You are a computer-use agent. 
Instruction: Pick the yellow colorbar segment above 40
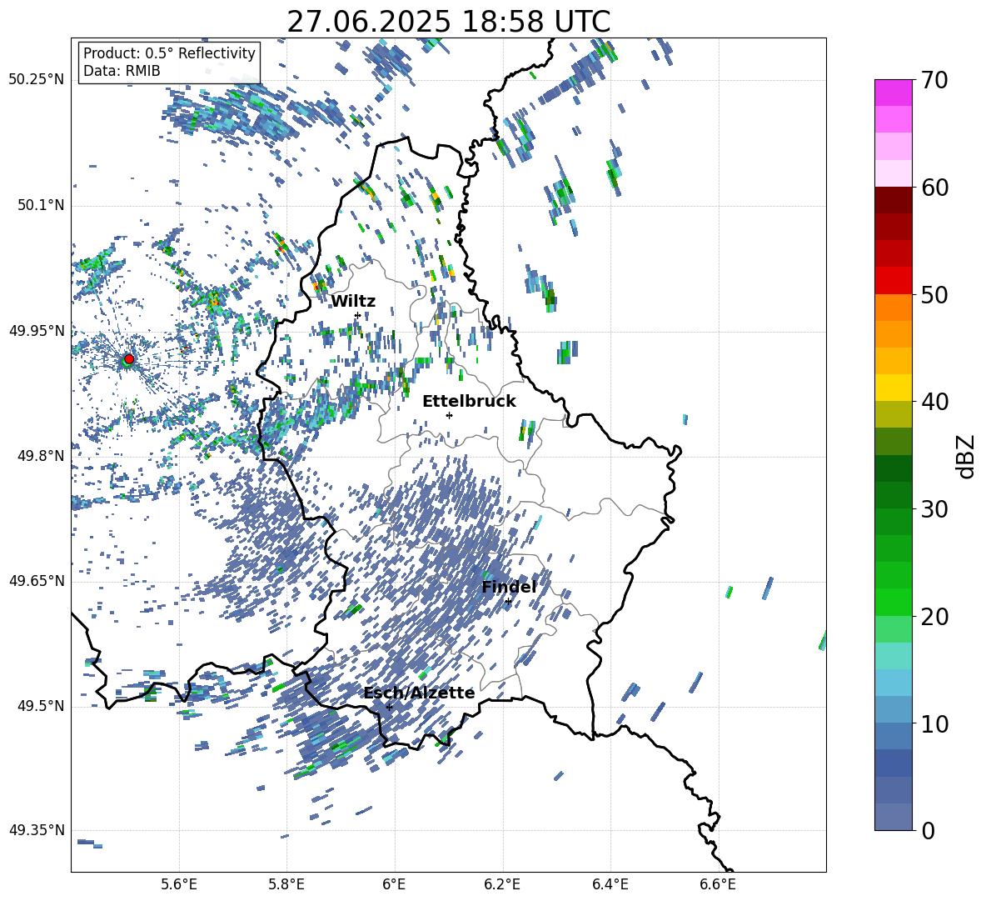[893, 388]
